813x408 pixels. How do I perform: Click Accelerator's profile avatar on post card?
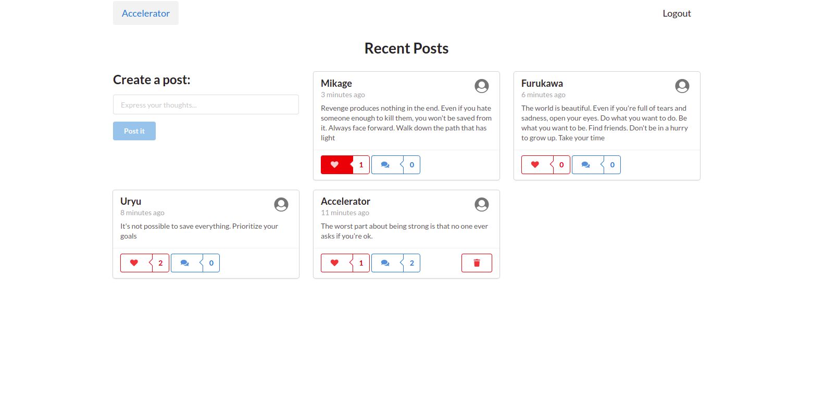pyautogui.click(x=482, y=205)
